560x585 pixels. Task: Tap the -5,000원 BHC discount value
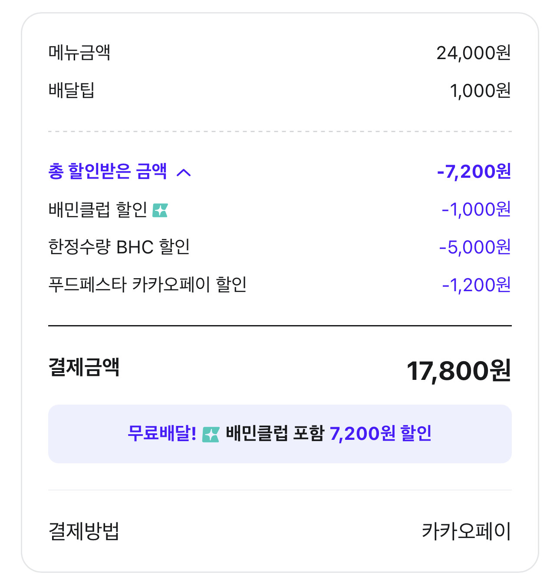click(474, 247)
